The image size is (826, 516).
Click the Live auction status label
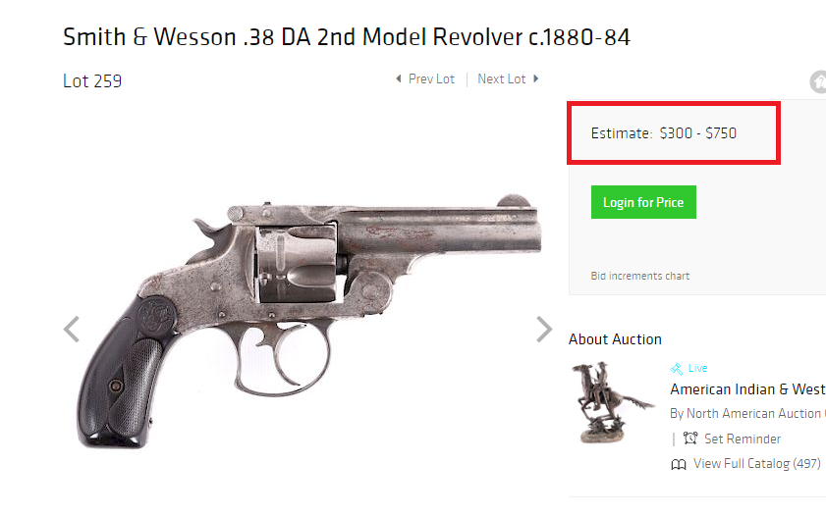tap(697, 368)
